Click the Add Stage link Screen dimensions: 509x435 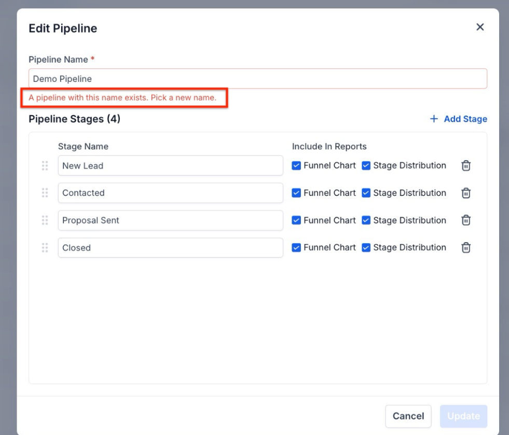coord(459,119)
